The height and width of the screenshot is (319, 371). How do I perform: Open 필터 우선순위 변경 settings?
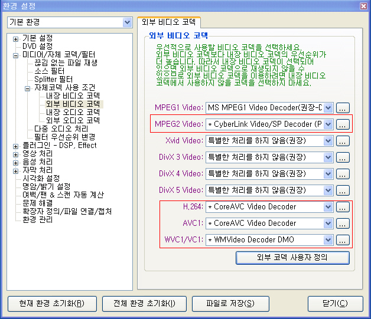pos(64,137)
